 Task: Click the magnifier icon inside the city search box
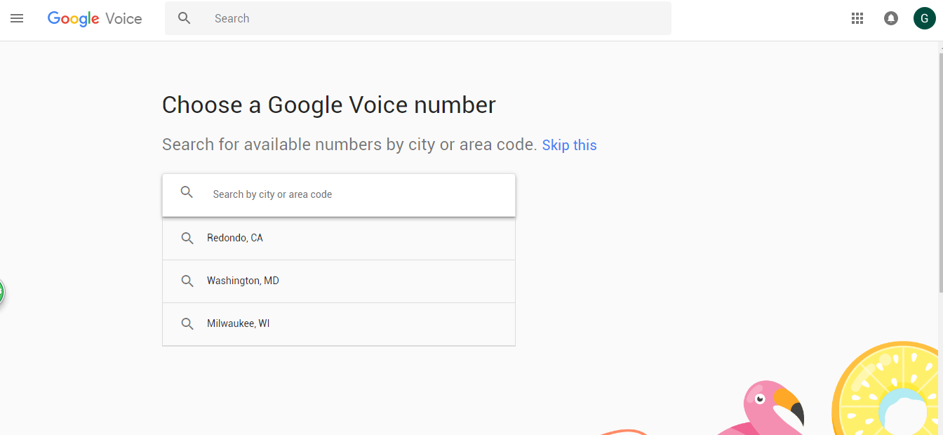tap(187, 192)
